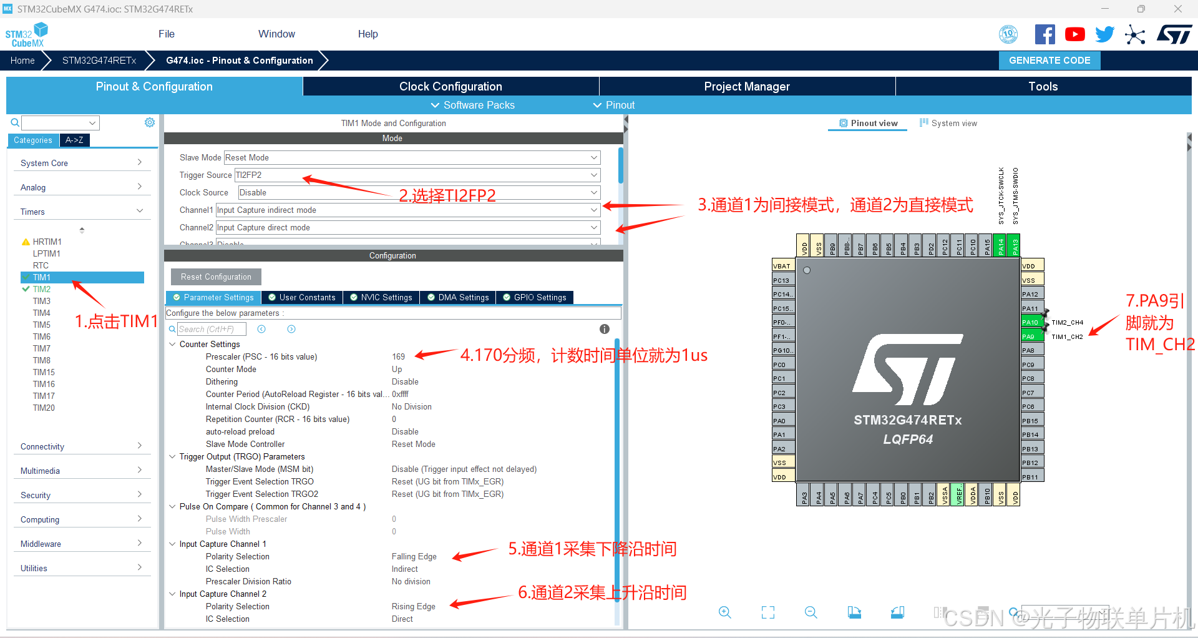Open the Channel2 mode dropdown
Image resolution: width=1198 pixels, height=638 pixels.
pos(408,227)
